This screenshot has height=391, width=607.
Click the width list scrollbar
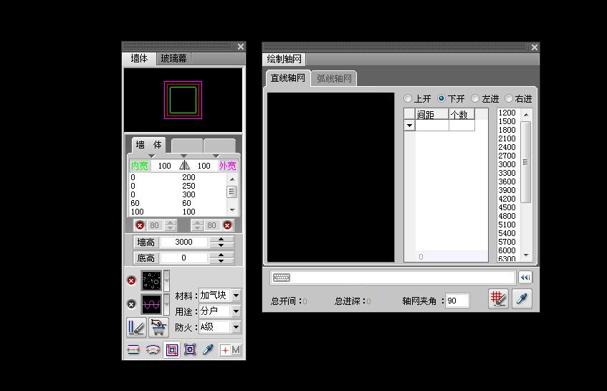pyautogui.click(x=232, y=194)
